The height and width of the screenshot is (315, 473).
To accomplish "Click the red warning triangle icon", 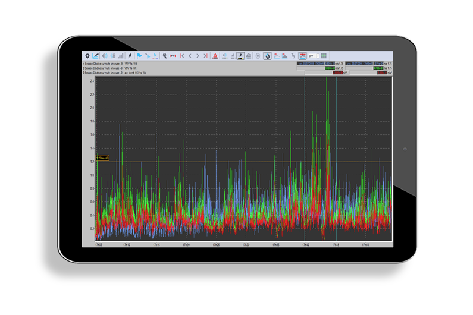I will tap(215, 56).
